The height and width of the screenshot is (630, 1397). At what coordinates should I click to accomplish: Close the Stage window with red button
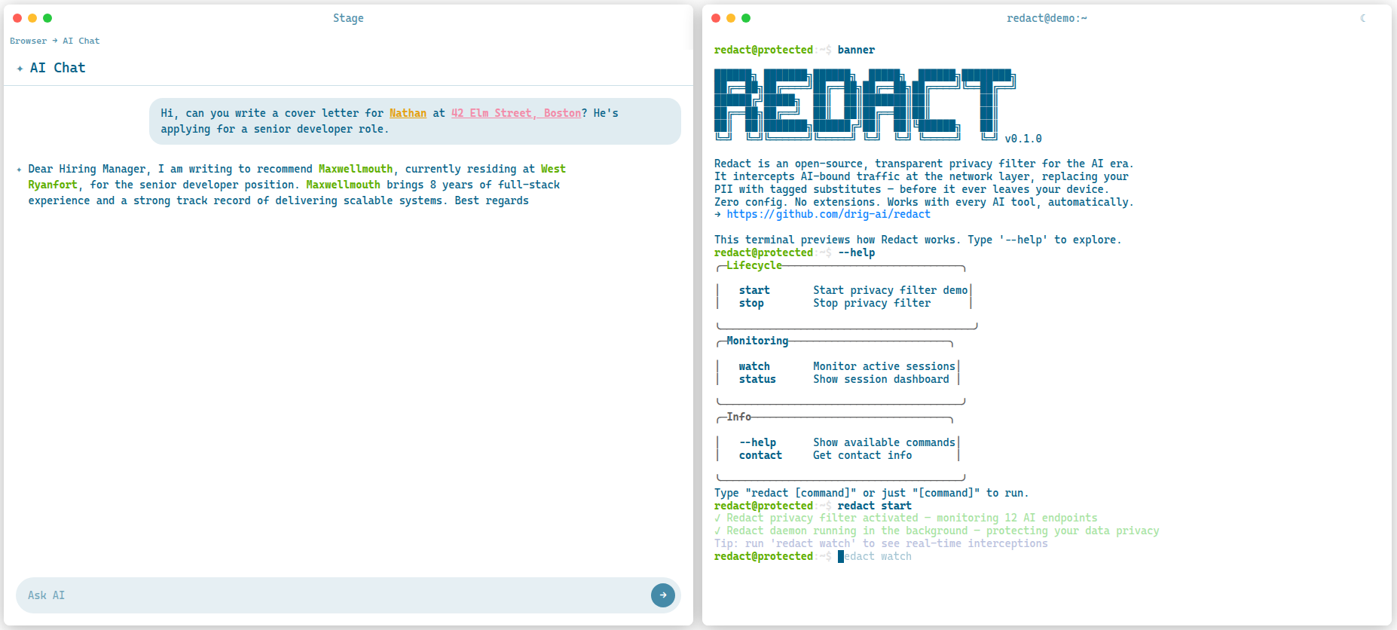(17, 18)
